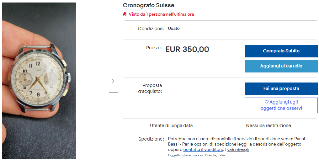This screenshot has width=319, height=160.
Task: Click the Spedizione label
Action: (151, 139)
